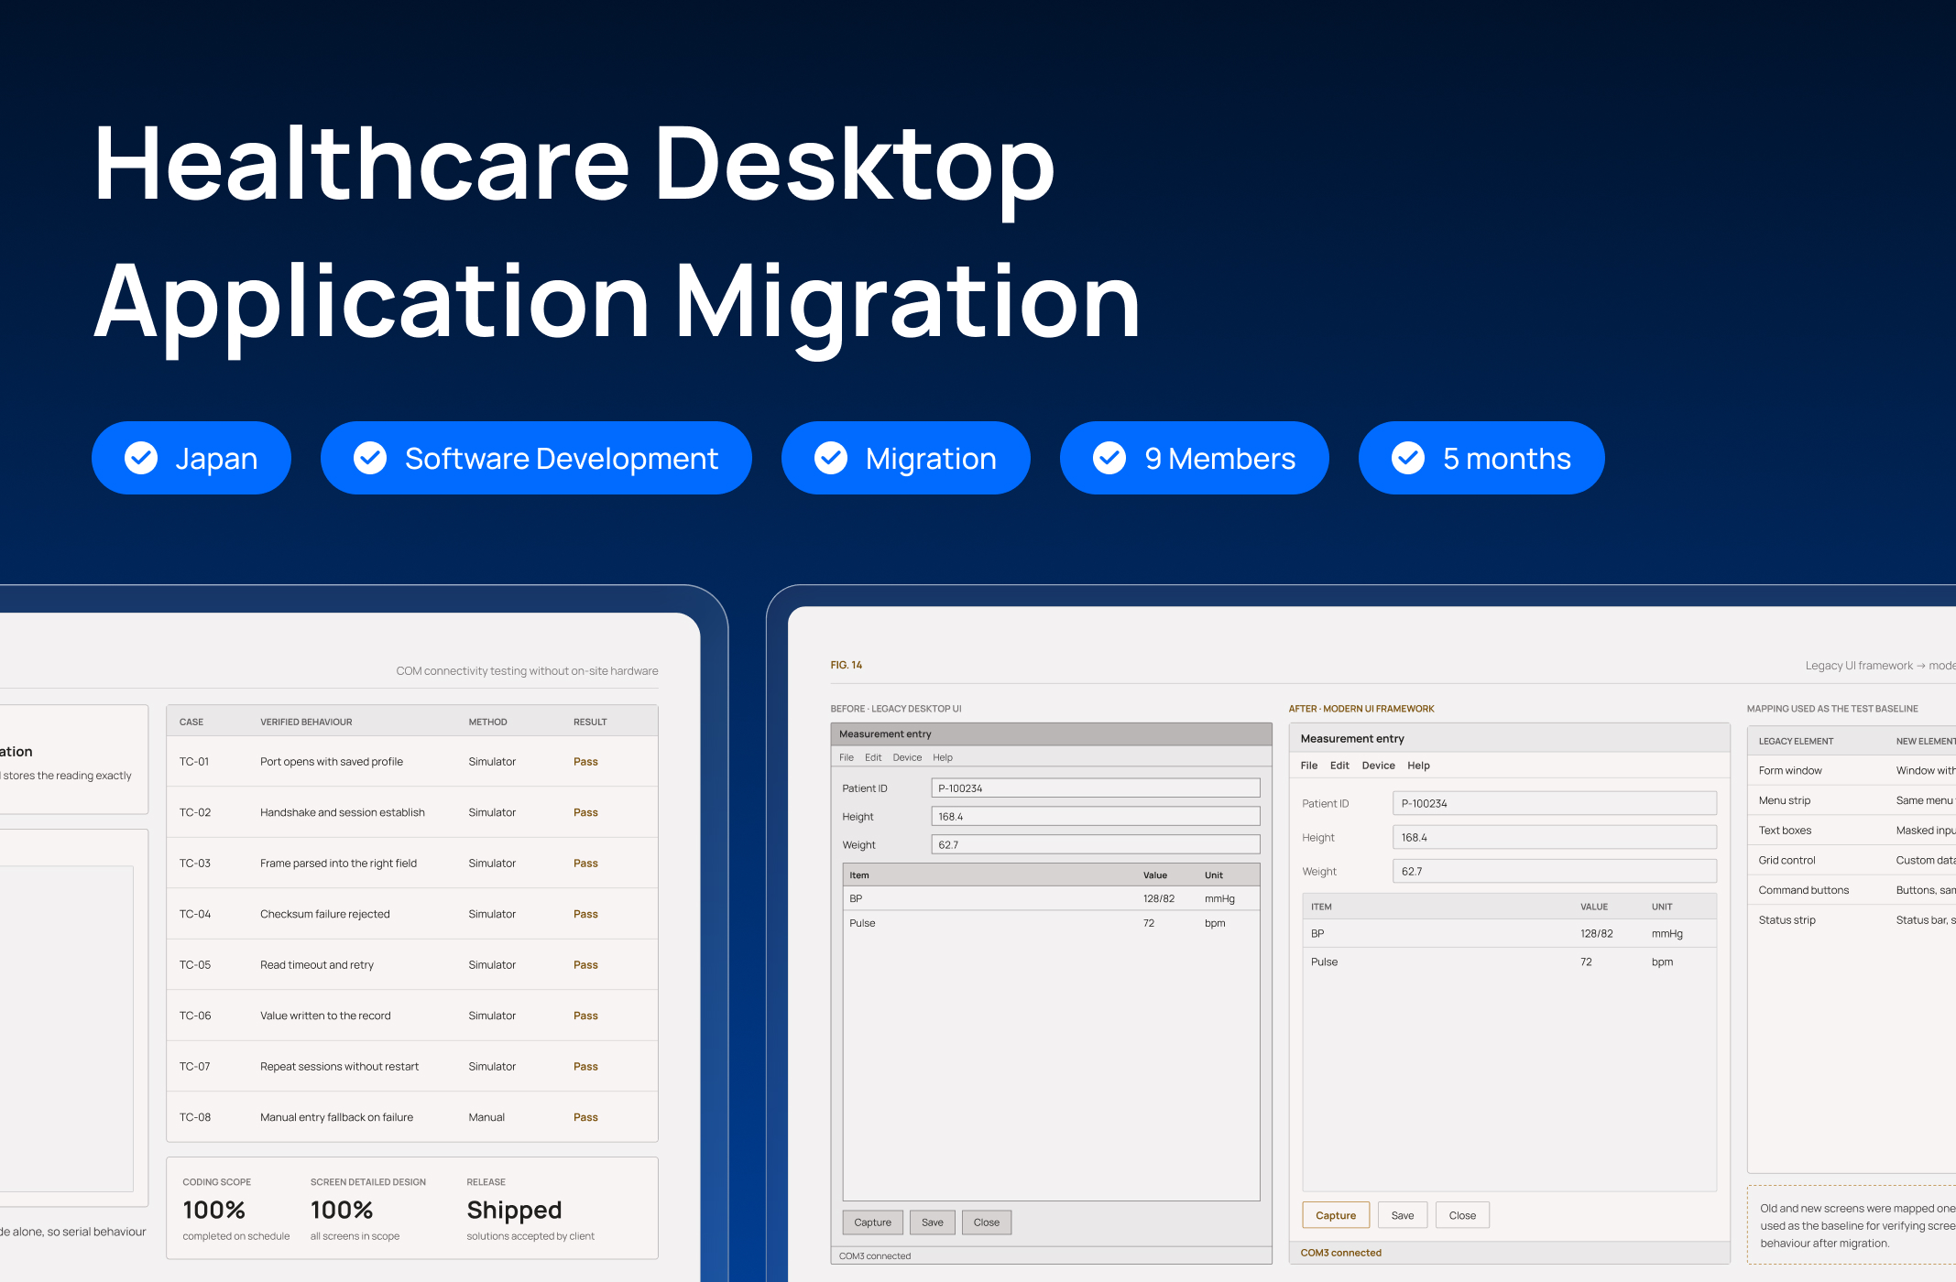Image resolution: width=1956 pixels, height=1282 pixels.
Task: Focus Patient ID field in modern window
Action: coord(1555,803)
